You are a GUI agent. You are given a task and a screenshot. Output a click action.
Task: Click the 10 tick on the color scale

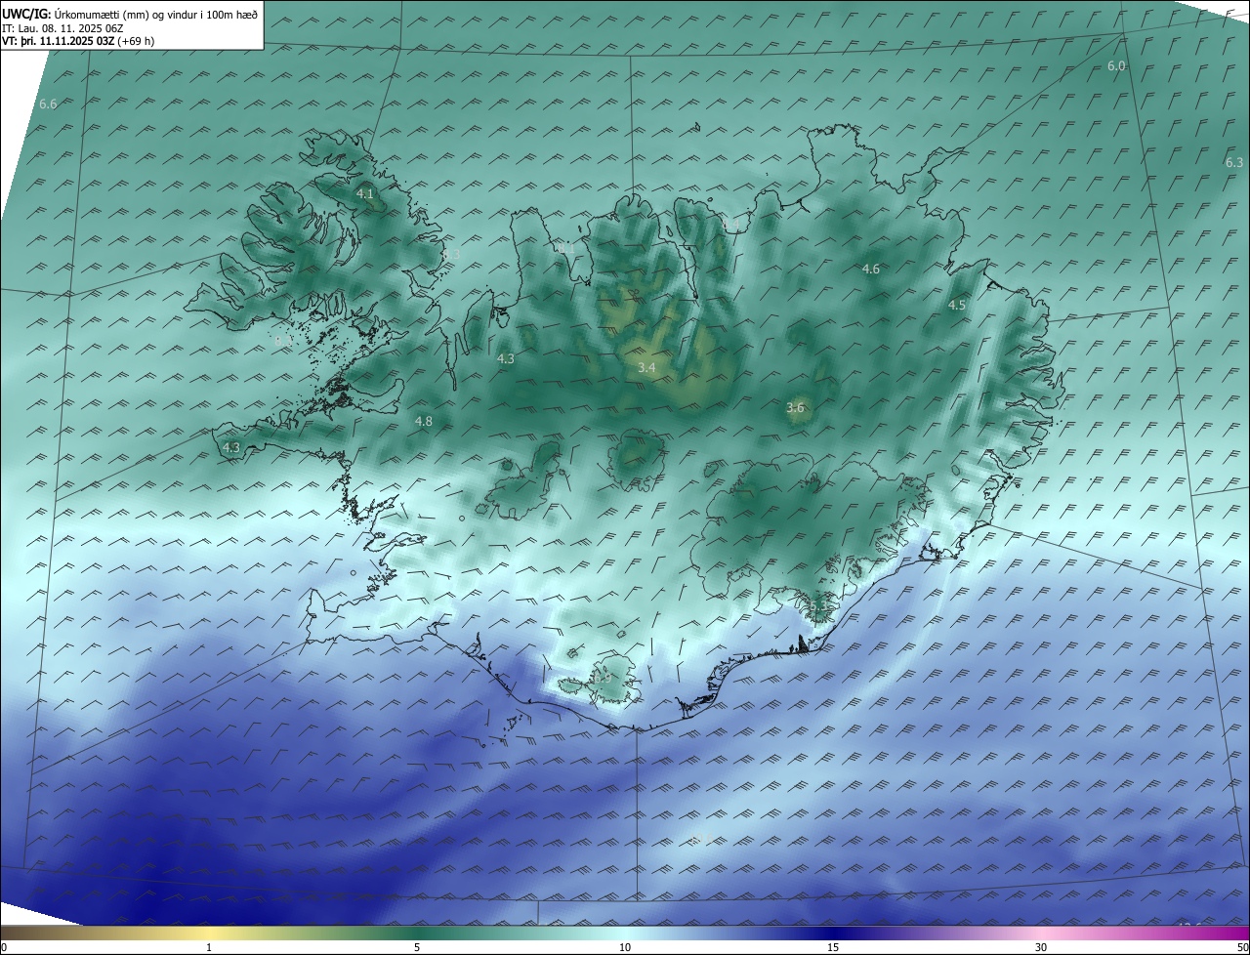point(625,947)
